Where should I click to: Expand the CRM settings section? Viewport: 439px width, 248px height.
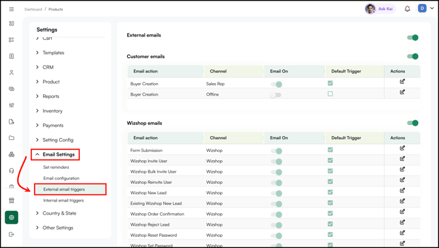click(x=45, y=67)
